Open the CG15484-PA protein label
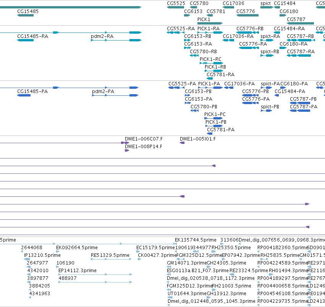Screen dimensions: 325x307 click(290, 91)
